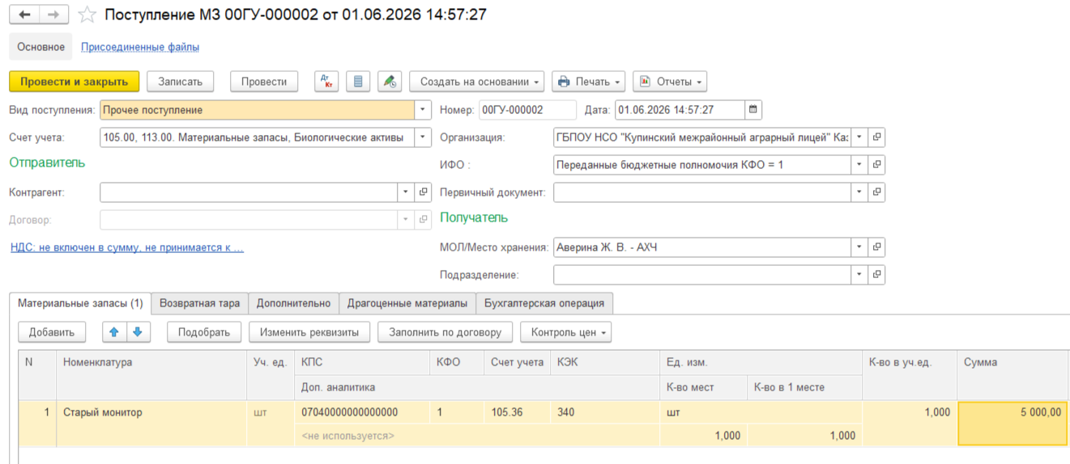Screen dimensions: 1070x464
Task: Expand Первичный документ dropdown arrow
Action: coord(859,192)
